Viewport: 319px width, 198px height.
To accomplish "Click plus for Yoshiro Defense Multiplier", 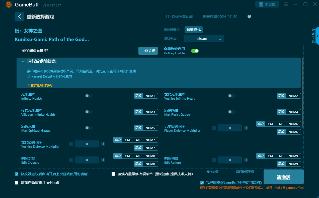I will pos(103,144).
